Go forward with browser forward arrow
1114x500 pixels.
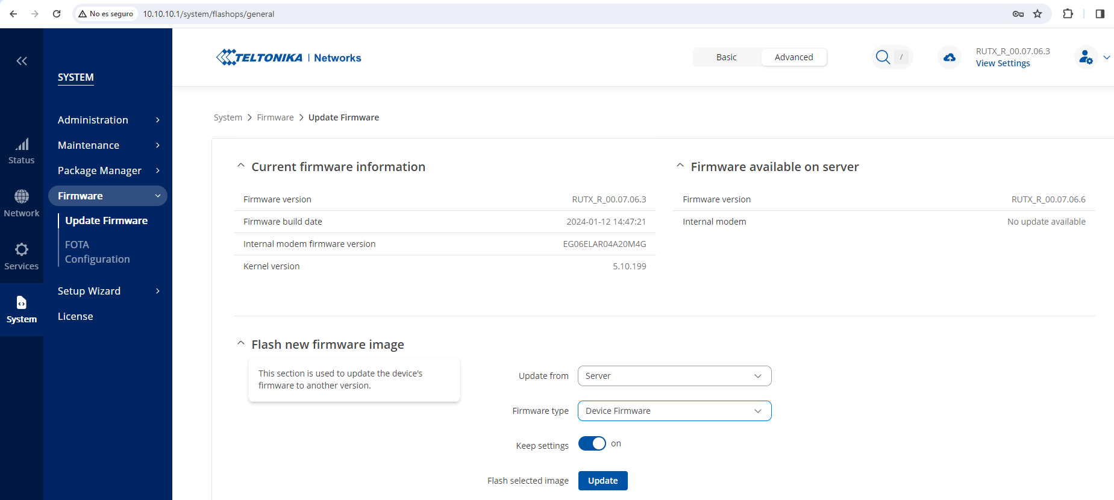click(x=35, y=14)
